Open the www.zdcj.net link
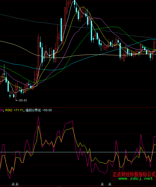 pyautogui.click(x=135, y=178)
